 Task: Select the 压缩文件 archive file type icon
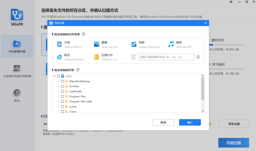pos(97,57)
